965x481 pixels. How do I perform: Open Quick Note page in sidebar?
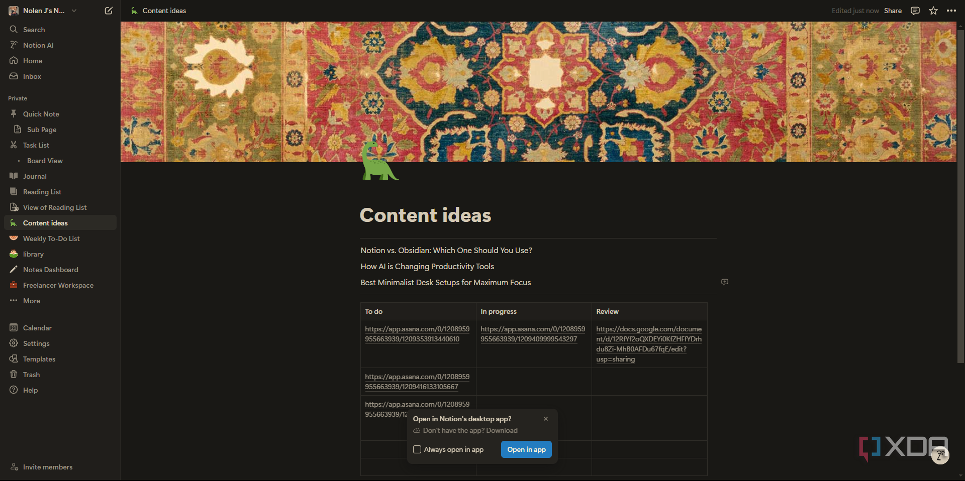coord(60,114)
